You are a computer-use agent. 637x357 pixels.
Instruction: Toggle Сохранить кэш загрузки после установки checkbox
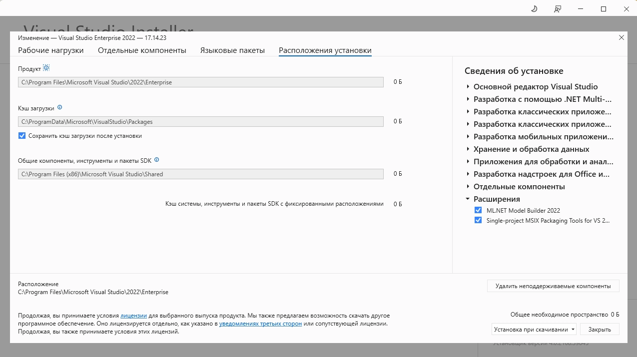pyautogui.click(x=22, y=136)
